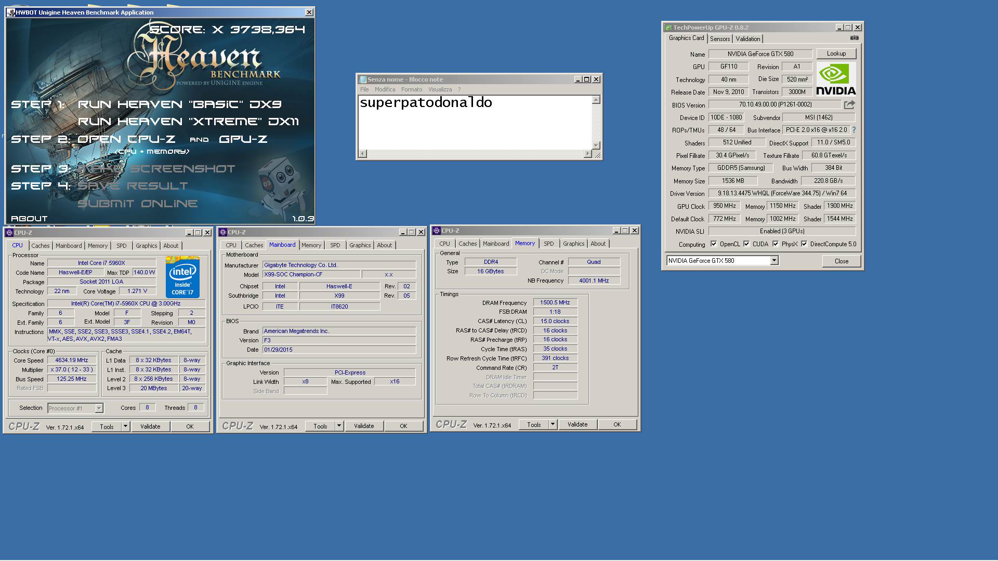This screenshot has height=561, width=998.
Task: Click the Intel Core i7 logo badge
Action: point(182,277)
